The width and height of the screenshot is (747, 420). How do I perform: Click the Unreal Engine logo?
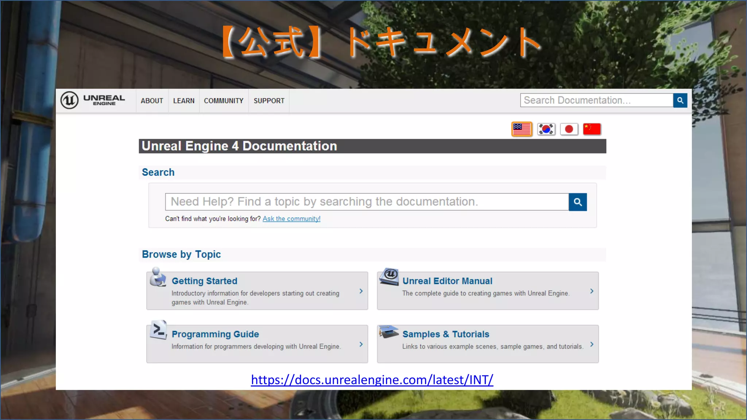click(93, 100)
